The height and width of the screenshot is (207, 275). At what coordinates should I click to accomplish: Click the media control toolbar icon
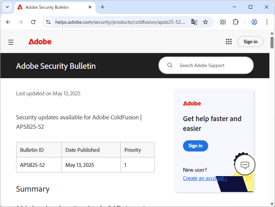pos(223,22)
